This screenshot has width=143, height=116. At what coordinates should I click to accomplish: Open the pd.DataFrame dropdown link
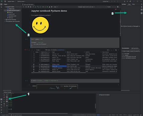click(x=61, y=50)
